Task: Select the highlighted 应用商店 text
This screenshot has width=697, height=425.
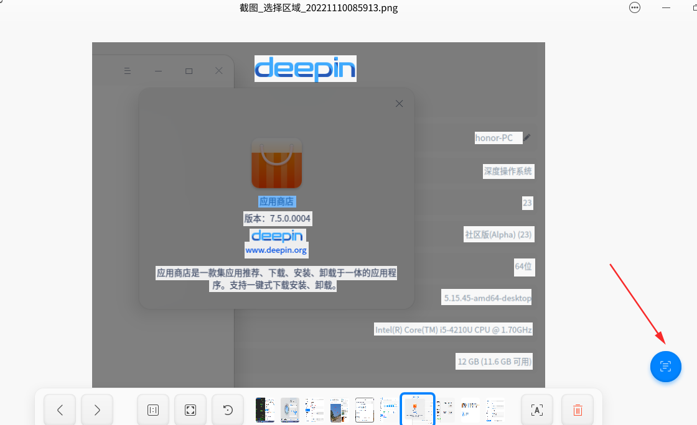Action: (278, 201)
